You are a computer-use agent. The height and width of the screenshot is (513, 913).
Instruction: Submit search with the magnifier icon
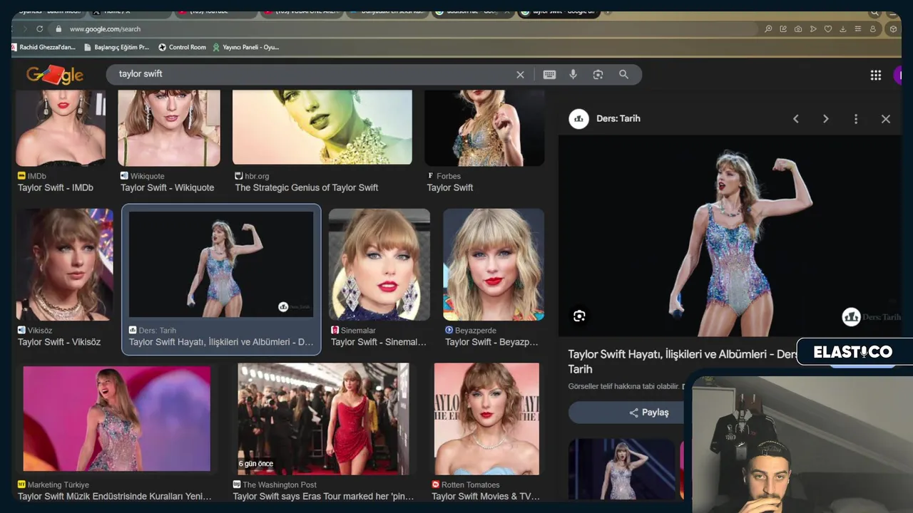pyautogui.click(x=623, y=74)
